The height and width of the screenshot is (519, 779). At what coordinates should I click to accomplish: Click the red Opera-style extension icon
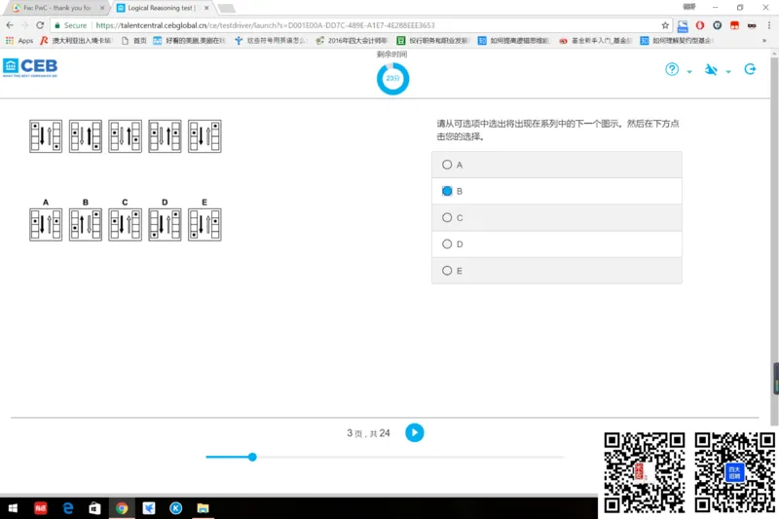coord(699,25)
